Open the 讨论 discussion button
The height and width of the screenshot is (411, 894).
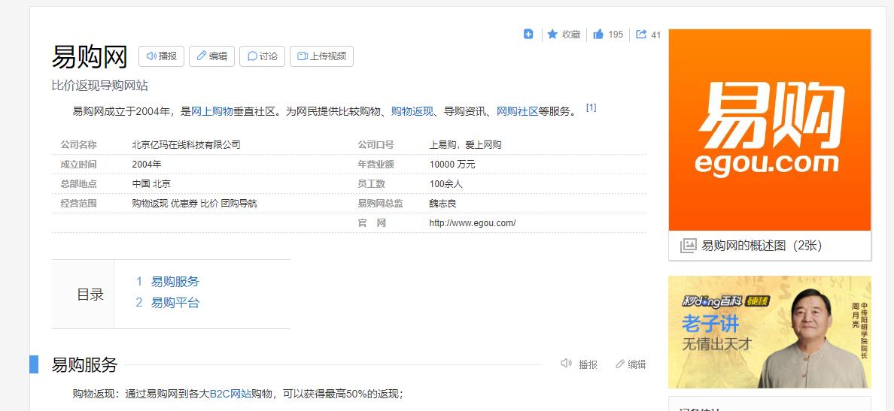(x=263, y=56)
